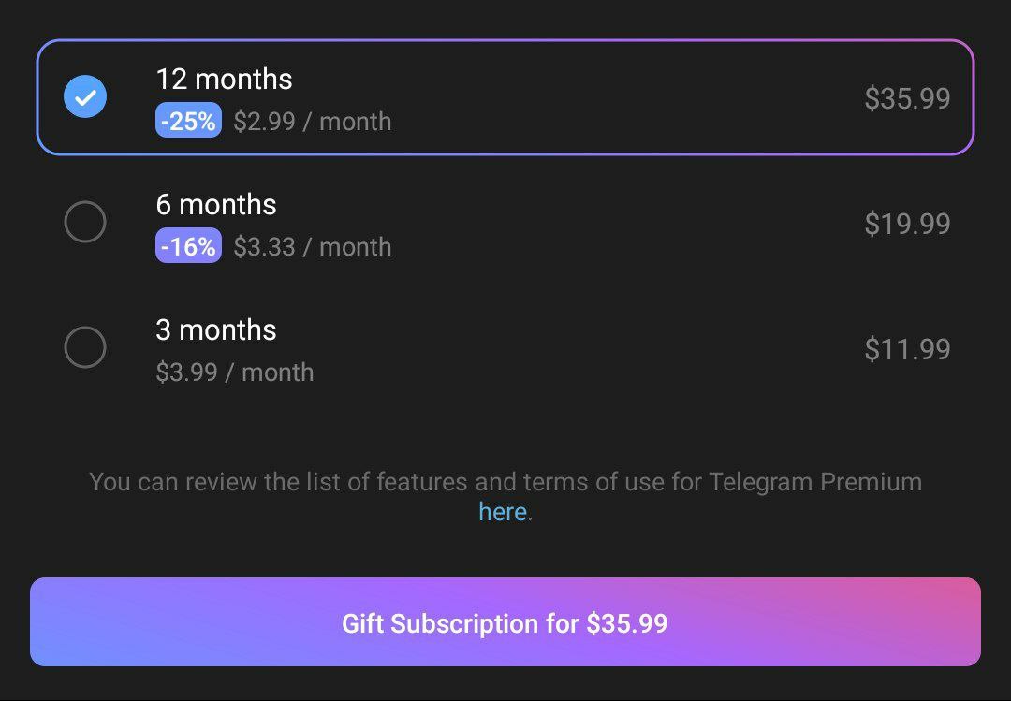This screenshot has height=701, width=1011.
Task: Click the "$2.99 / month" rate text
Action: tap(313, 122)
